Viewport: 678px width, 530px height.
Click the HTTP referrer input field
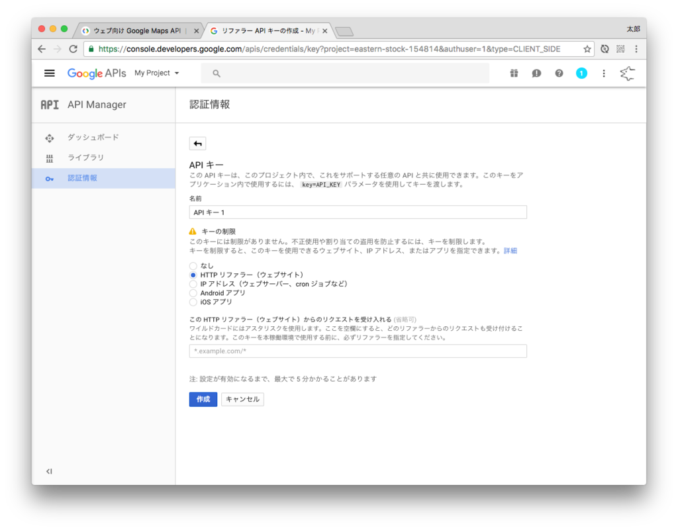(358, 351)
